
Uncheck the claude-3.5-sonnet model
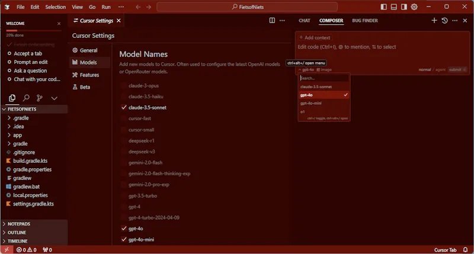[x=124, y=107]
